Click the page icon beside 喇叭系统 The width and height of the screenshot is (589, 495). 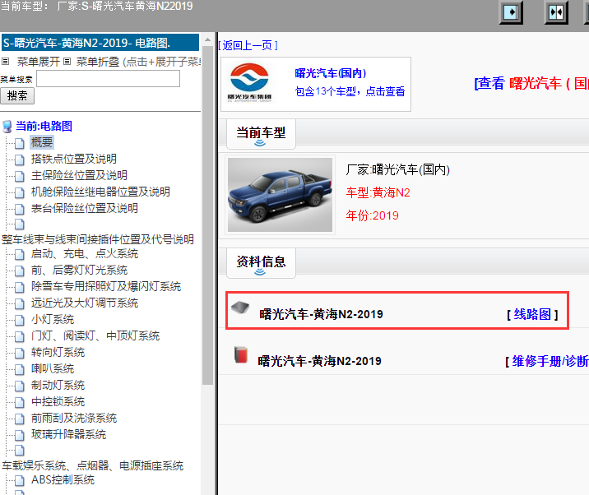click(x=20, y=369)
